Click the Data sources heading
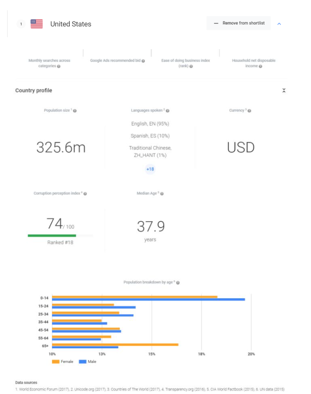Screen dimensions: 311x394 pyautogui.click(x=26, y=382)
